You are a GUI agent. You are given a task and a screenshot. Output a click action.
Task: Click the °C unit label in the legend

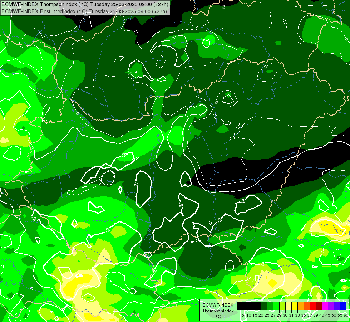click(218, 317)
